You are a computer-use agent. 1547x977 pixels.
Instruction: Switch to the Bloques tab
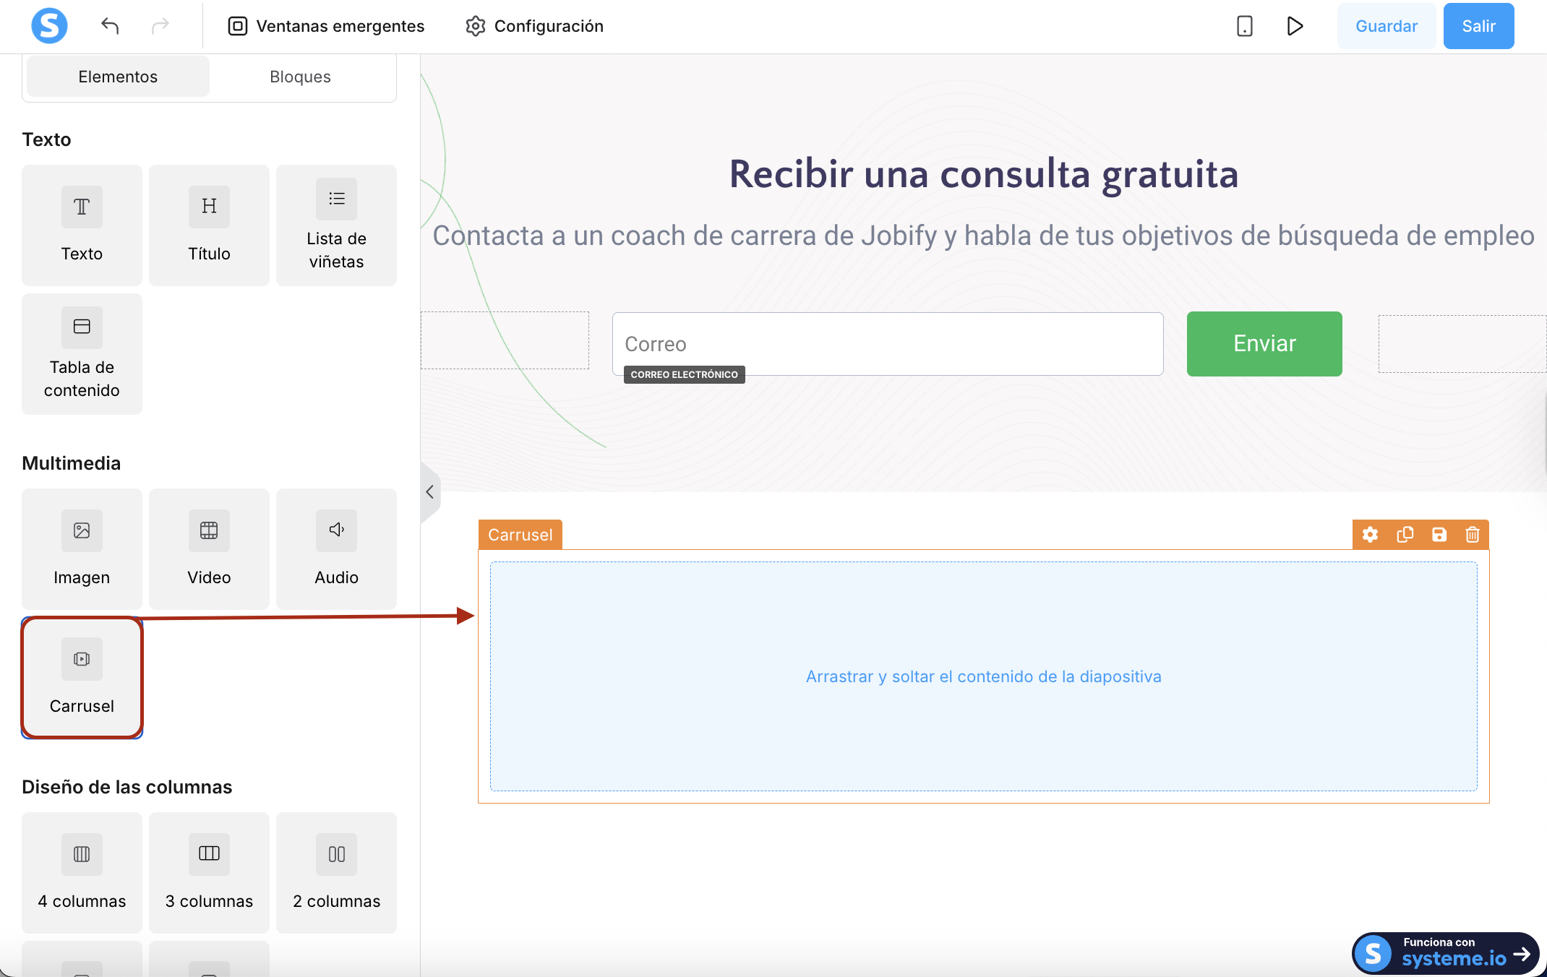300,77
